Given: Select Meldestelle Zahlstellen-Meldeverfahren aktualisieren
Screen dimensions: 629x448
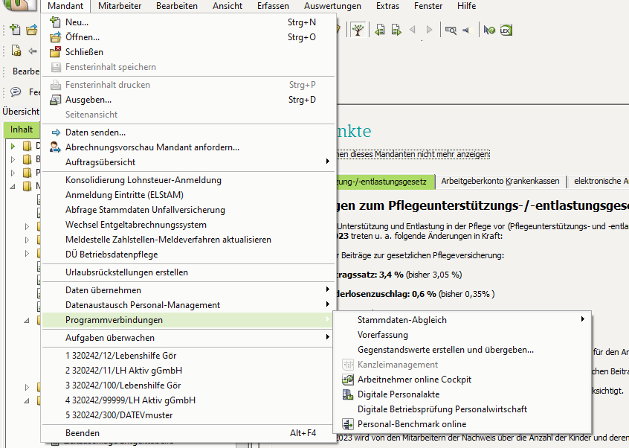Looking at the screenshot, I should click(189, 239).
